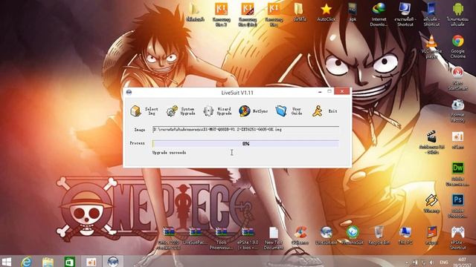Viewport: 476px width, 267px height.
Task: Click the Exit running-man icon
Action: 318,111
